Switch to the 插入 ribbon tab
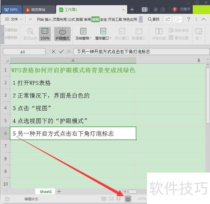Viewport: 210px width, 204px height. click(48, 19)
